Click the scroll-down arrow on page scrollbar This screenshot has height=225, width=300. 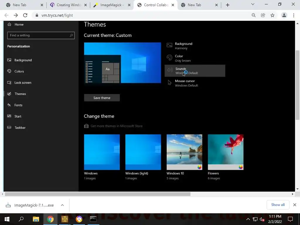click(297, 189)
